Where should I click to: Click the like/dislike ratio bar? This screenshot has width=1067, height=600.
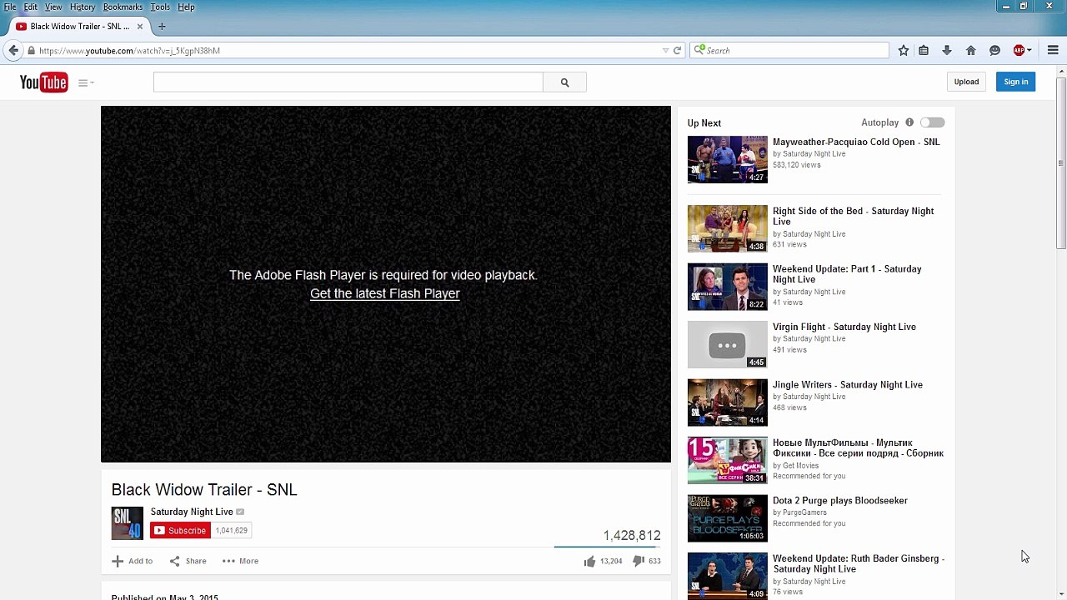coord(607,547)
